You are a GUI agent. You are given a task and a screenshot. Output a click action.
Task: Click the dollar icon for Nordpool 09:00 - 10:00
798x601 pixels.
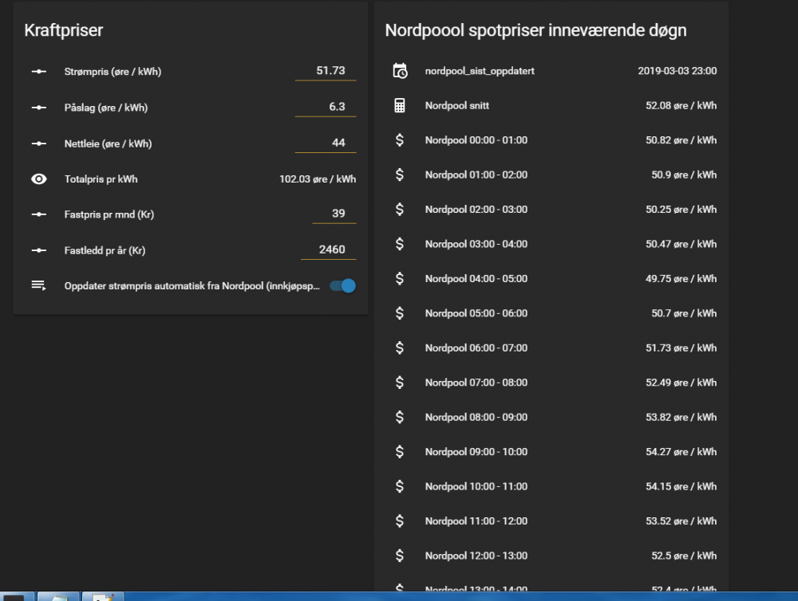click(x=400, y=452)
